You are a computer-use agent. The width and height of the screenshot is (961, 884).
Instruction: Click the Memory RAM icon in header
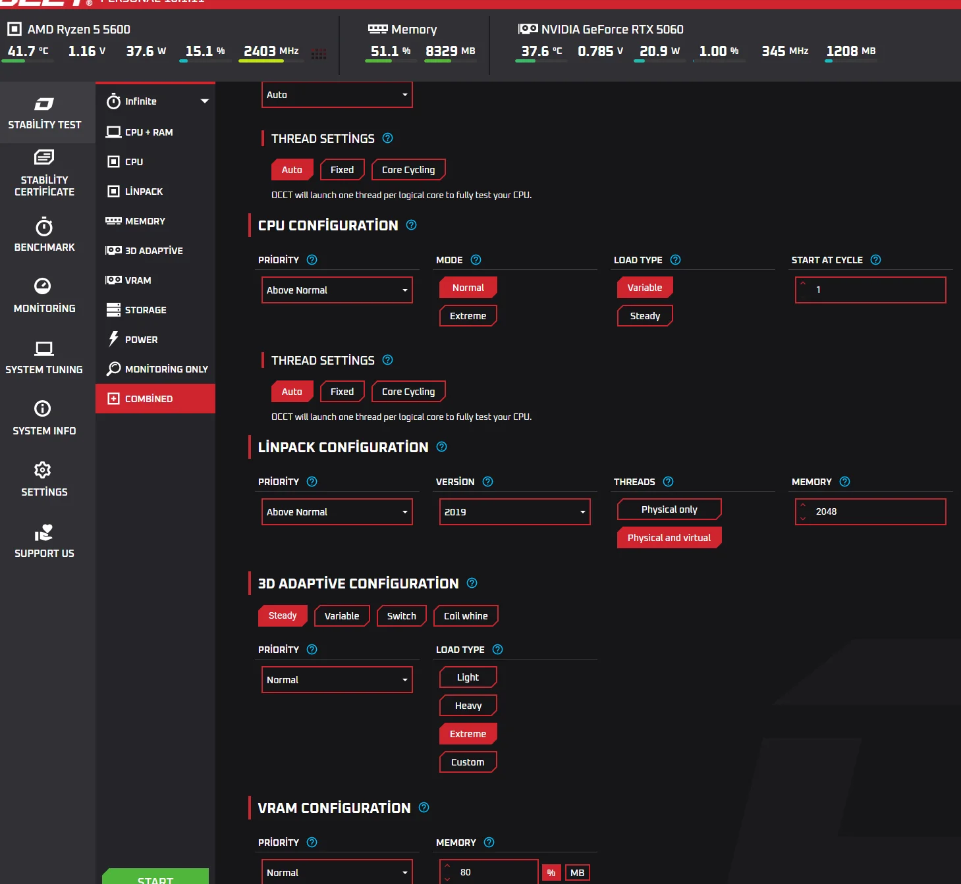click(378, 29)
